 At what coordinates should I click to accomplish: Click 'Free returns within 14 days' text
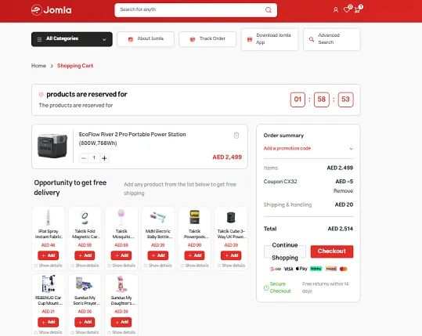pyautogui.click(x=326, y=287)
